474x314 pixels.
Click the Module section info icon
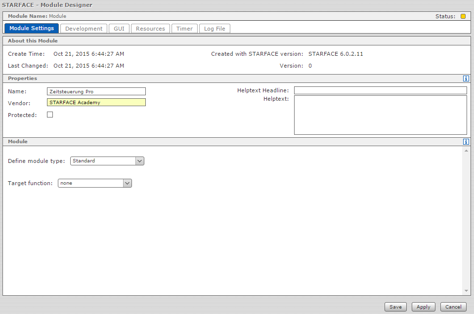[466, 142]
